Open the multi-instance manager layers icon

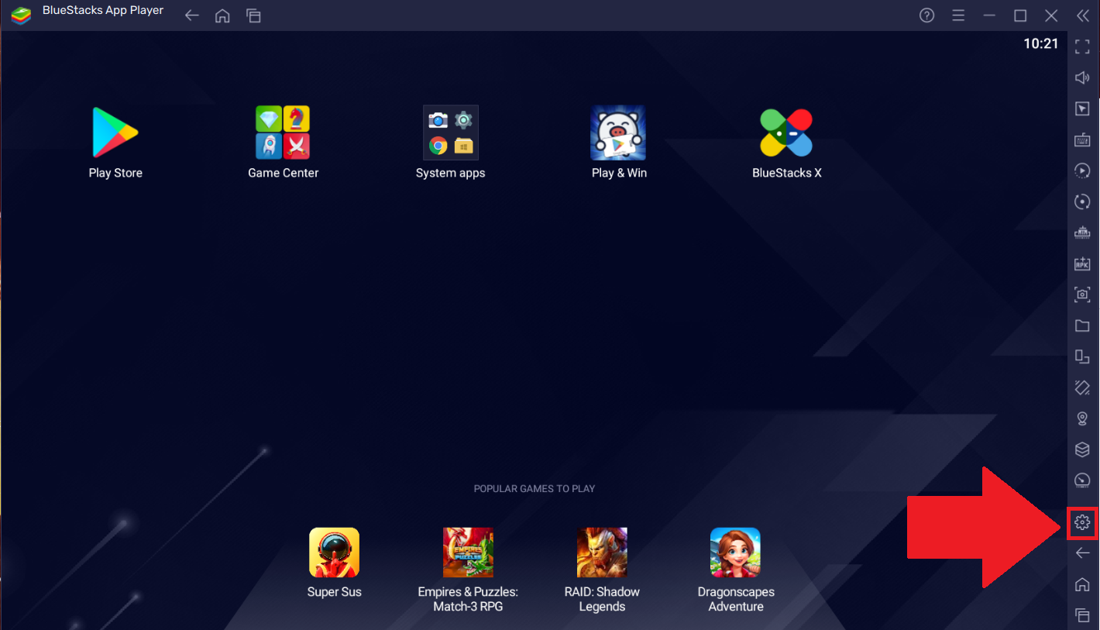[1082, 449]
